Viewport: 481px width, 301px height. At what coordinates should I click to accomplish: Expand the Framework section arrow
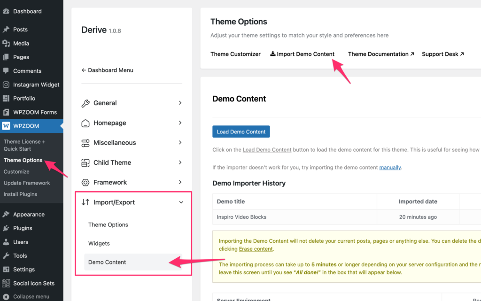(180, 182)
